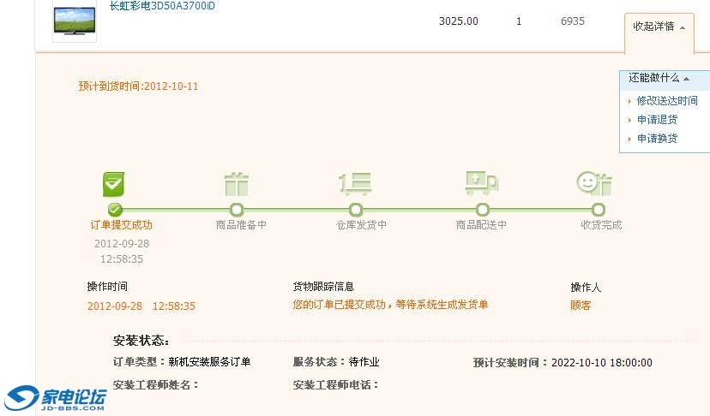Screen dimensions: 710x416
Task: Click the 商品准备中 progress node circle
Action: (237, 210)
